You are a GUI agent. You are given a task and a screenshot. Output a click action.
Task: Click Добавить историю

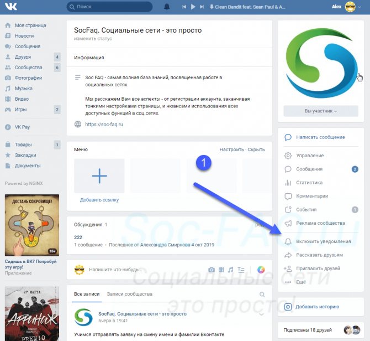click(x=317, y=307)
